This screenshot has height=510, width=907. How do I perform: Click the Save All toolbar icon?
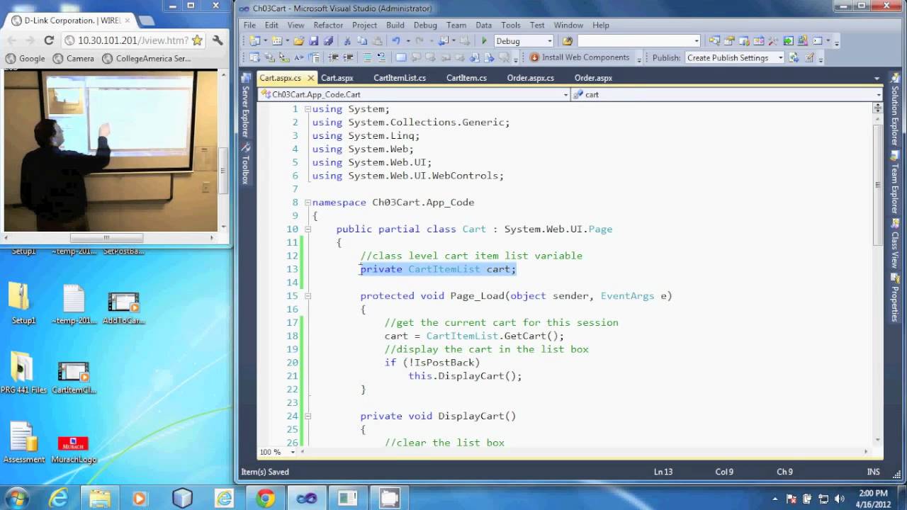[328, 41]
